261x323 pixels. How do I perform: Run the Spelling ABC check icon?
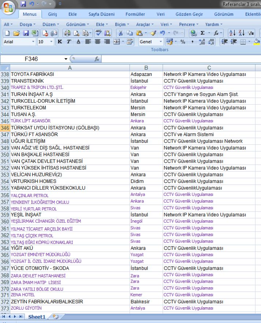coord(98,33)
